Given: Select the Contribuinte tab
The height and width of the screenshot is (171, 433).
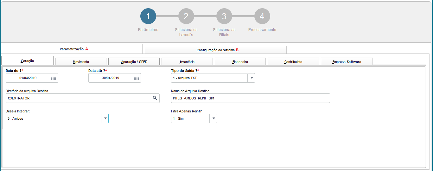Looking at the screenshot, I should (x=293, y=62).
